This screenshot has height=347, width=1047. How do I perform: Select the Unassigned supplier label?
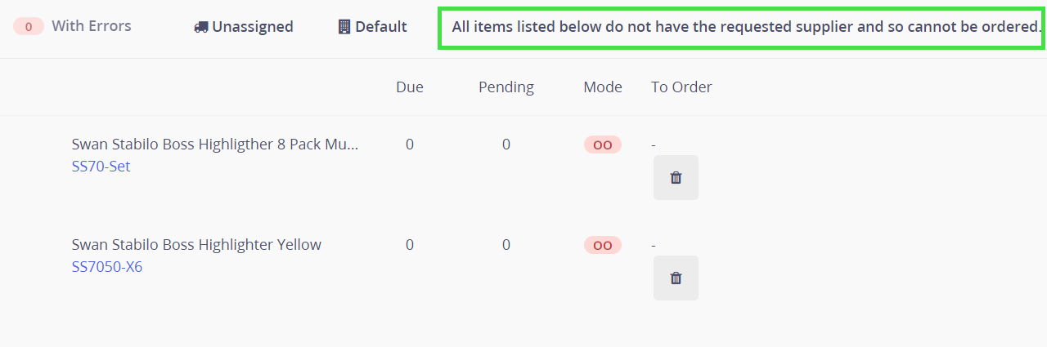point(252,27)
